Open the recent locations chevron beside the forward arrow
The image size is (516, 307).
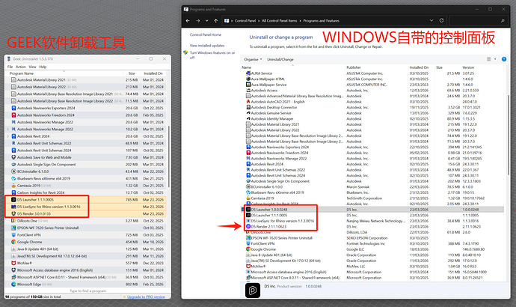[206, 20]
